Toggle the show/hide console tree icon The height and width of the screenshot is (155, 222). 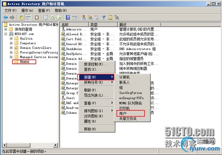(28, 18)
